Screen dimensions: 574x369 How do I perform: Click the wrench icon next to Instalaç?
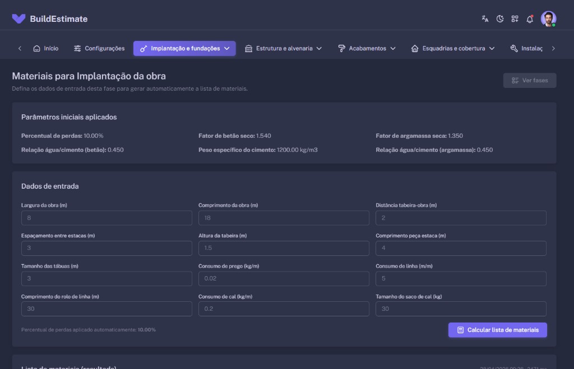click(513, 48)
